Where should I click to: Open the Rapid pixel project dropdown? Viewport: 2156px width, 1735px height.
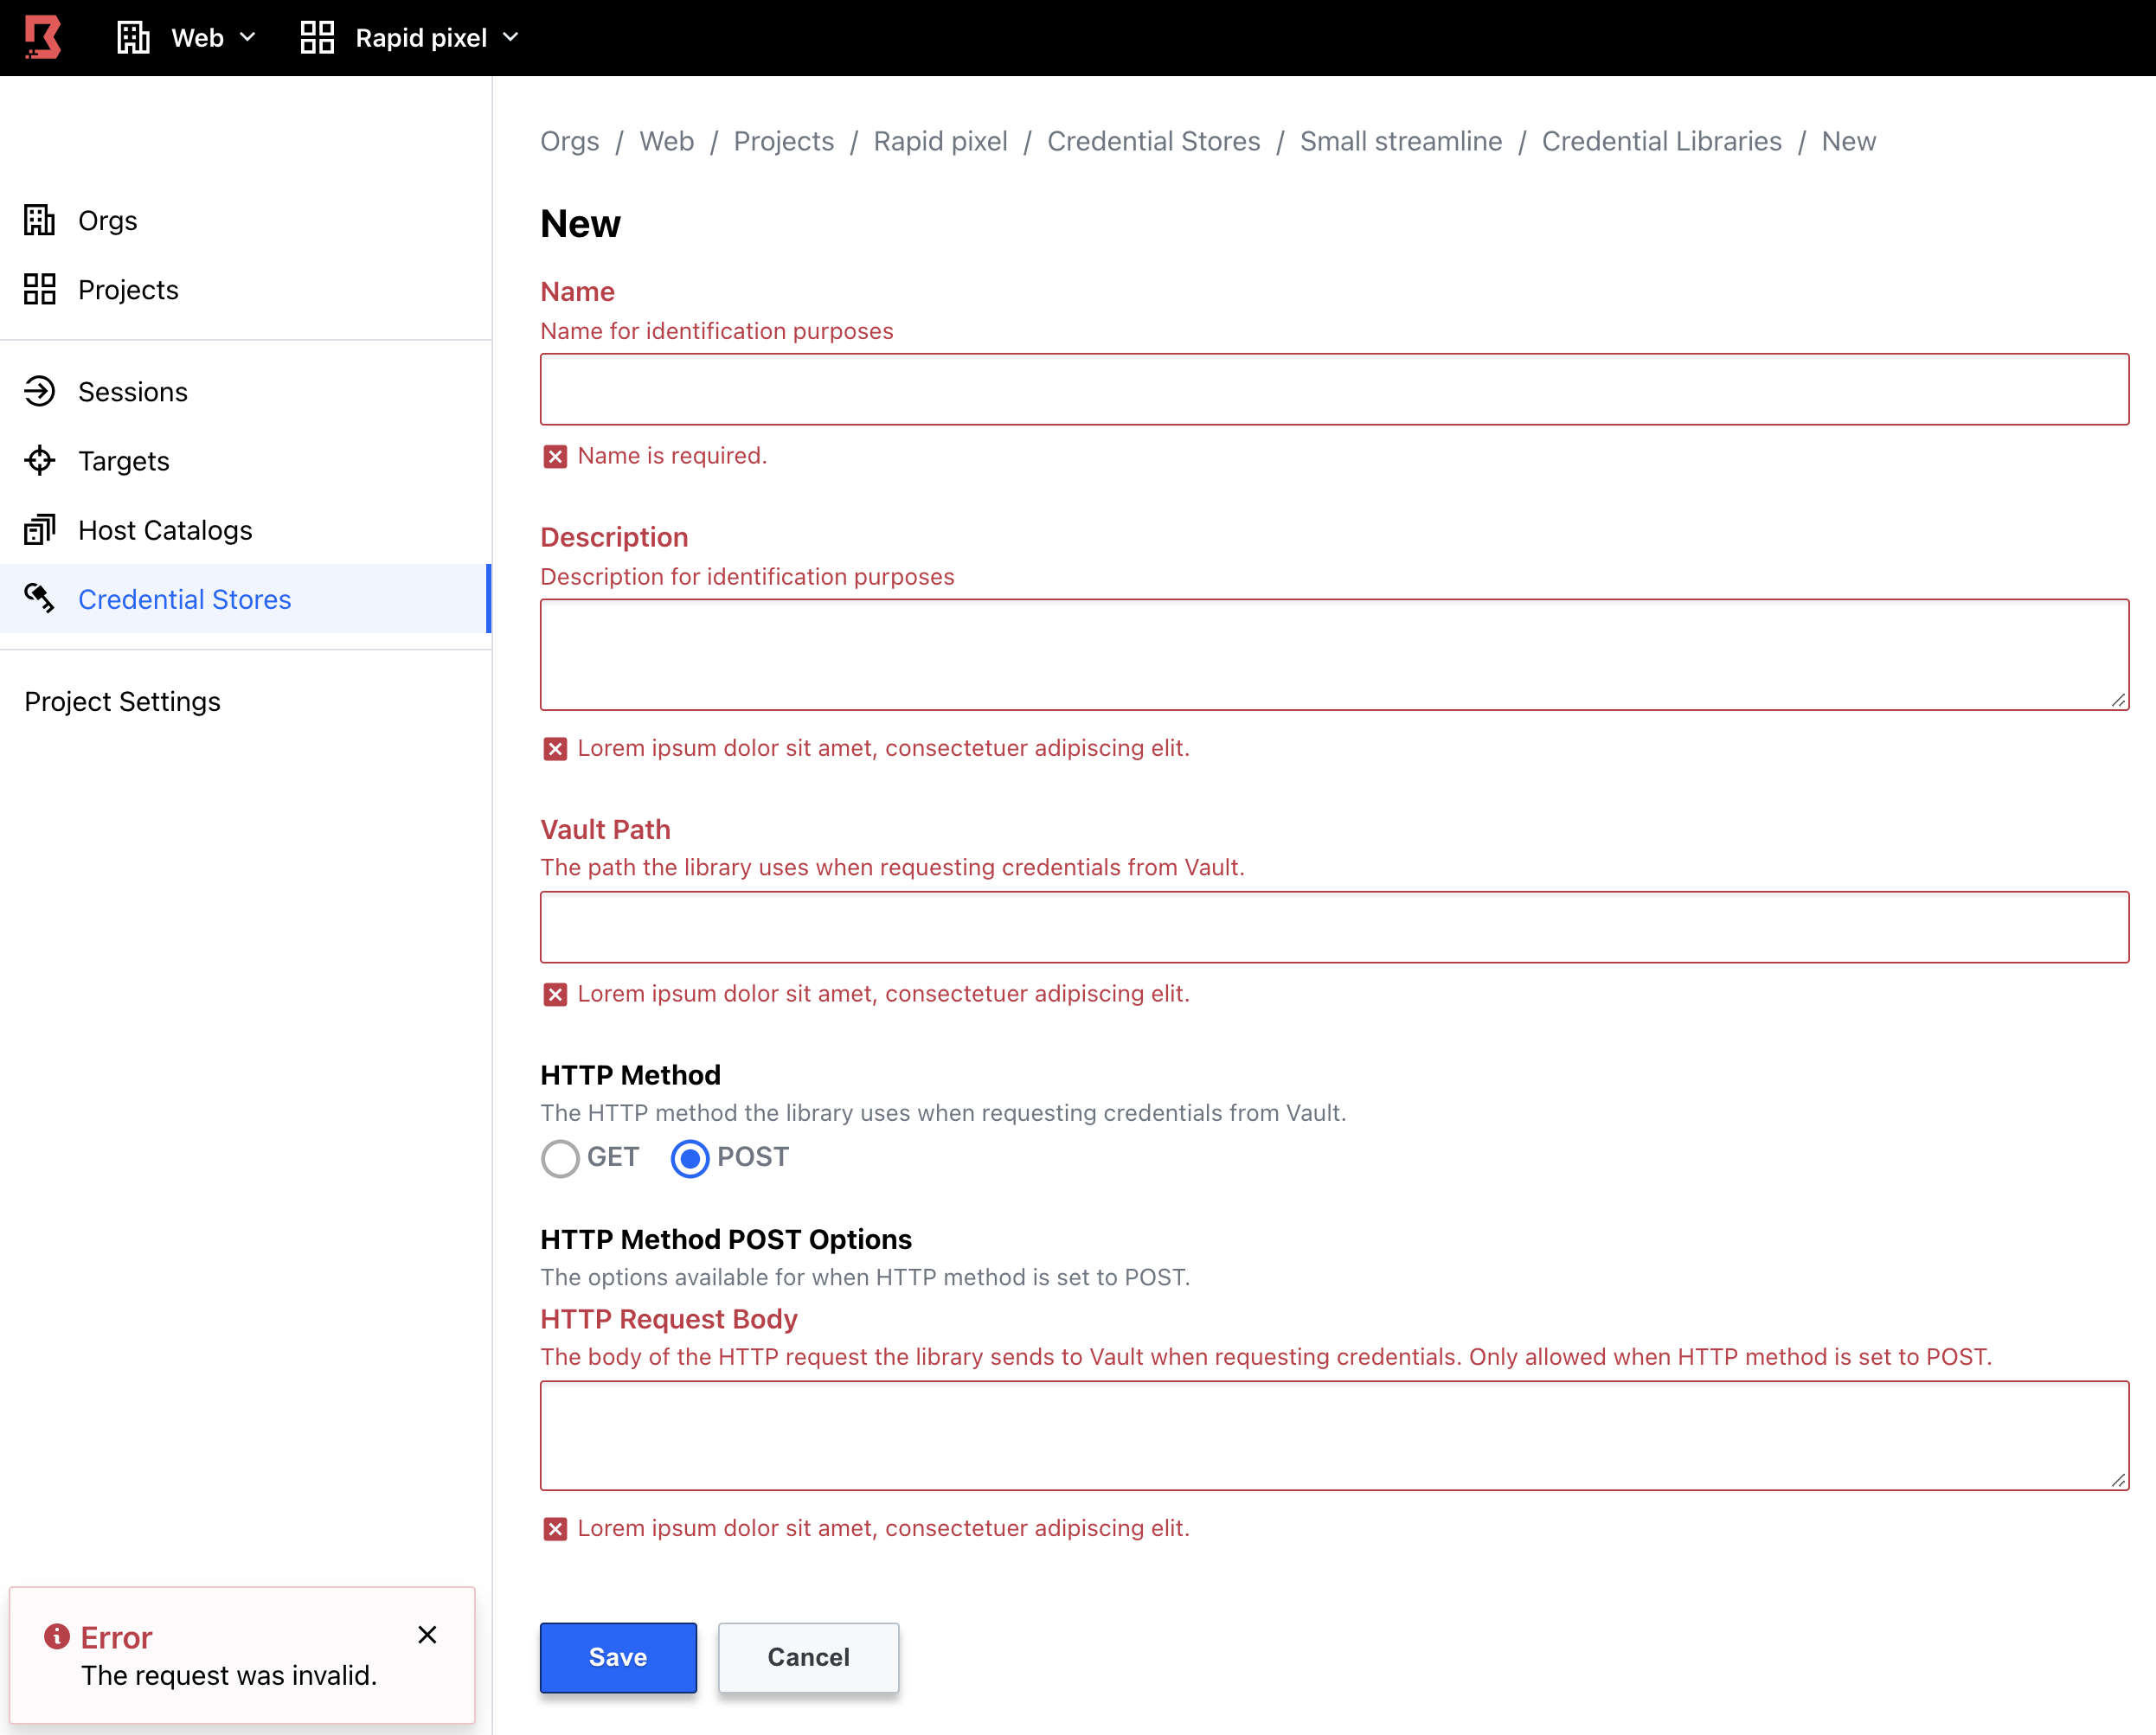click(x=511, y=37)
